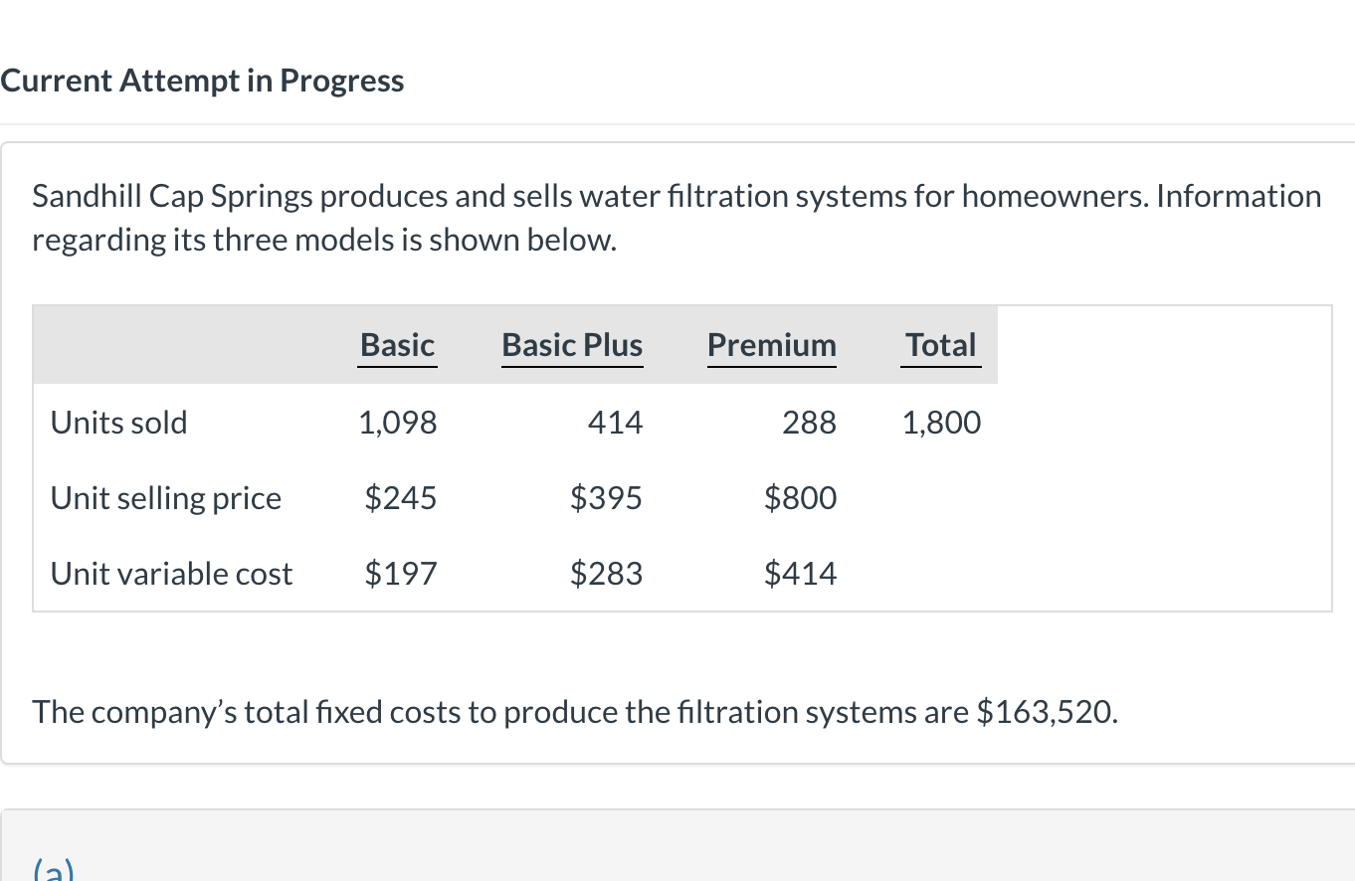Image resolution: width=1355 pixels, height=881 pixels.
Task: Click the $414 Premium variable cost
Action: [800, 574]
